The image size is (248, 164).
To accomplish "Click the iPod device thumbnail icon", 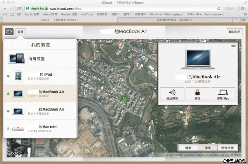I will click(18, 76).
